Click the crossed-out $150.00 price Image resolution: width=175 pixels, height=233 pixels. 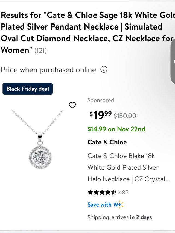tap(125, 116)
